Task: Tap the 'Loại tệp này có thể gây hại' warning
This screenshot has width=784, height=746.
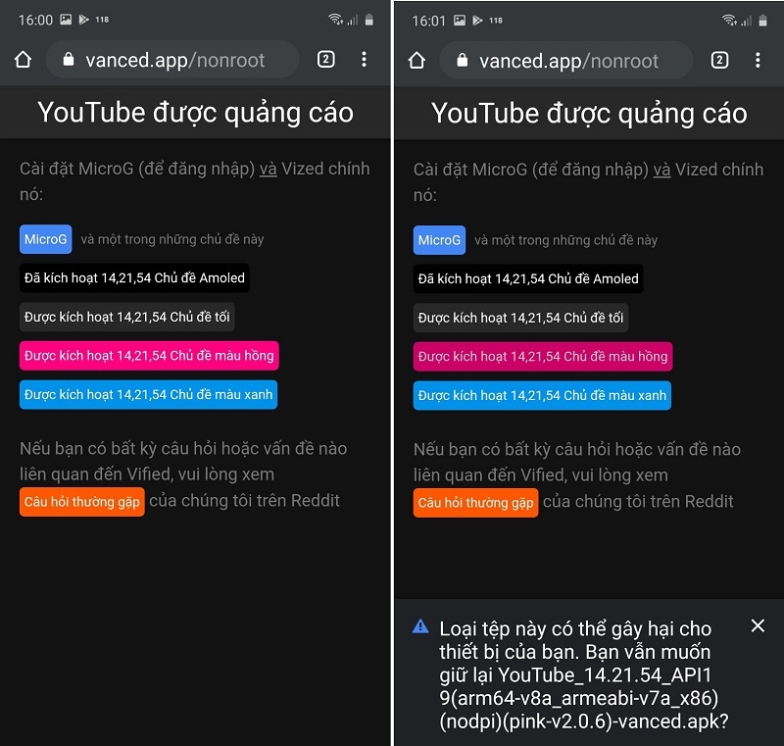Action: [x=583, y=674]
